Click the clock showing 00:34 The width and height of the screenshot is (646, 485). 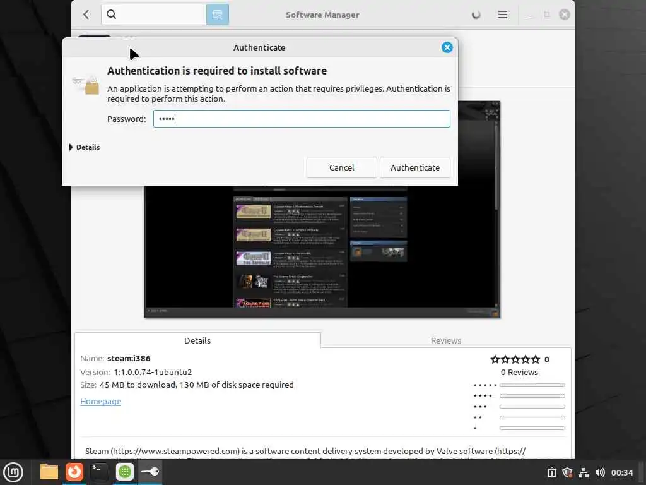(x=621, y=472)
